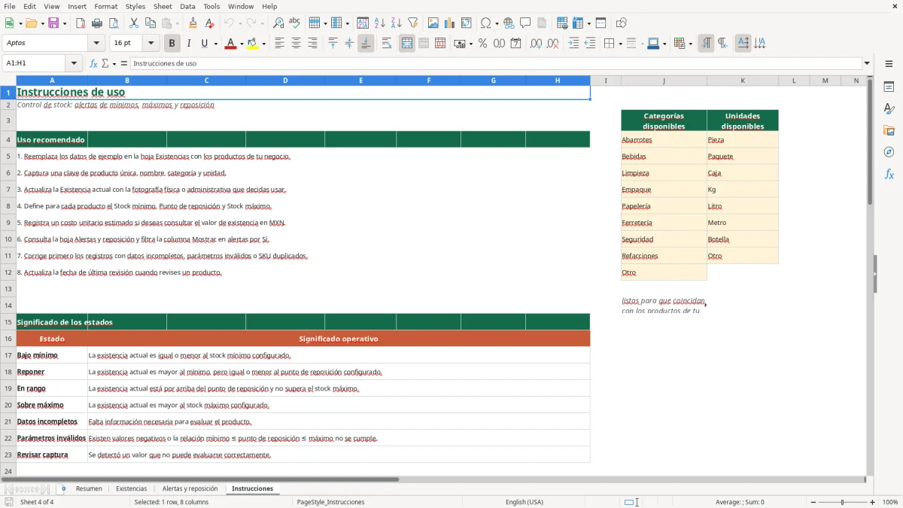Insert a hyperlink
Screen dimensions: 903x508
[509, 23]
